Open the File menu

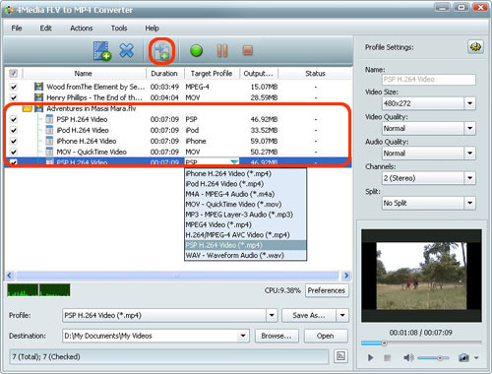click(17, 29)
